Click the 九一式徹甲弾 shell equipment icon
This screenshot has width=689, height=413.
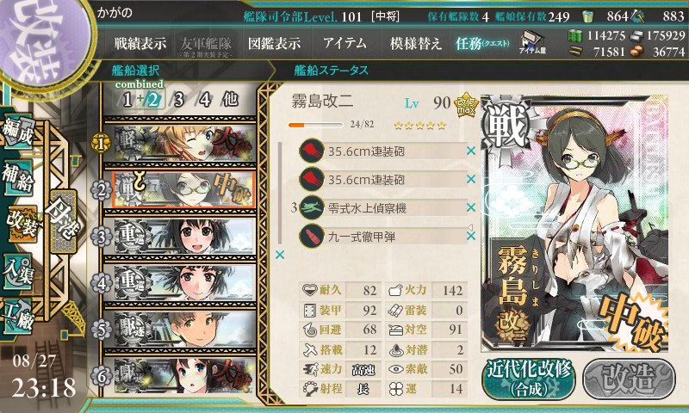click(x=312, y=236)
